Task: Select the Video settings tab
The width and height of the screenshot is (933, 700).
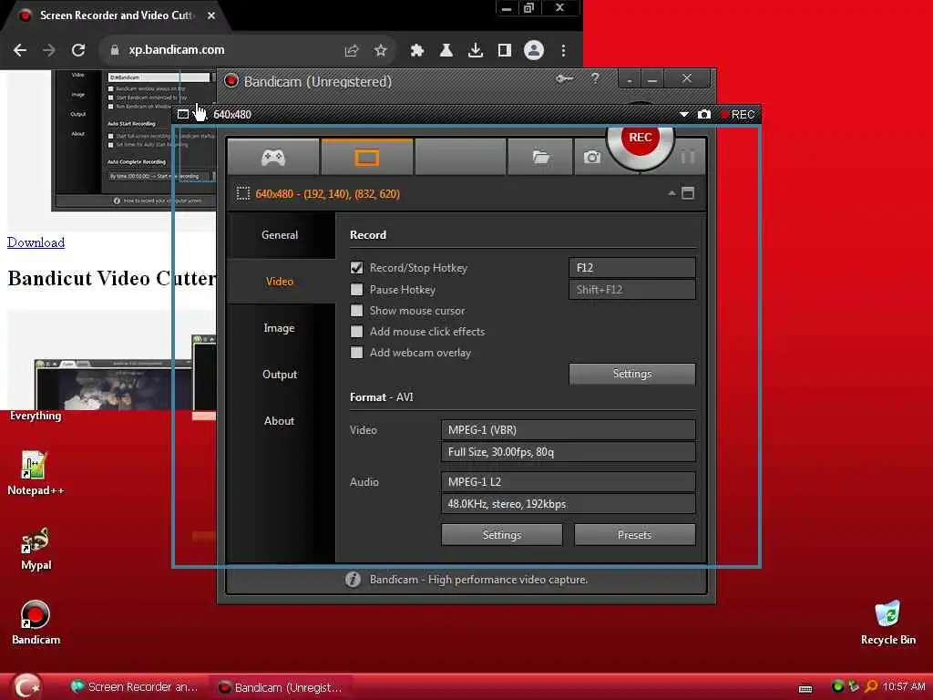Action: coord(280,281)
